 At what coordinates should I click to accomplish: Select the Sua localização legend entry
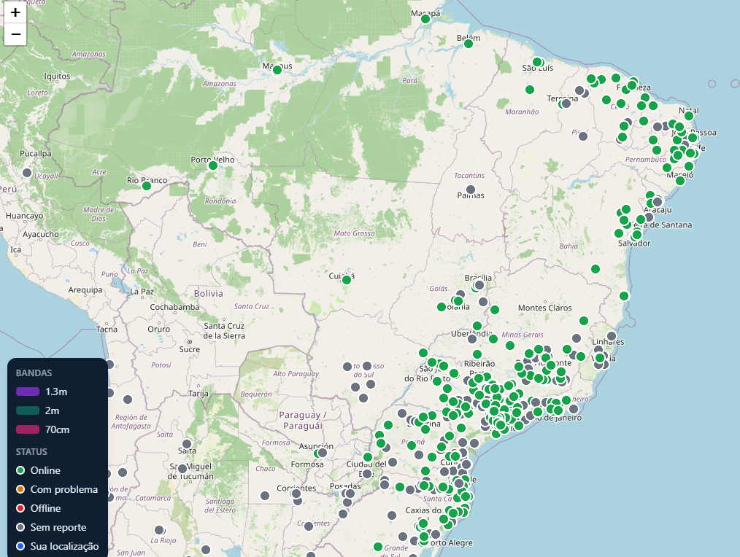57,546
